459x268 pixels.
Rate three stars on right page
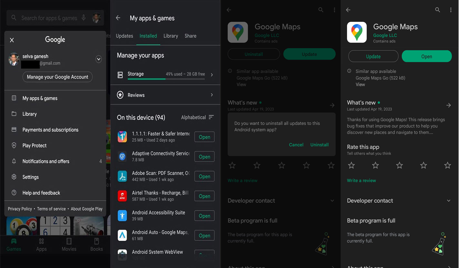point(399,165)
